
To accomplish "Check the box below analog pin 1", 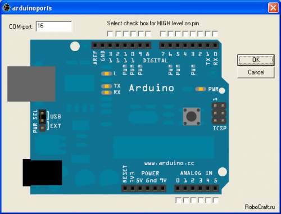I will click(x=186, y=201).
